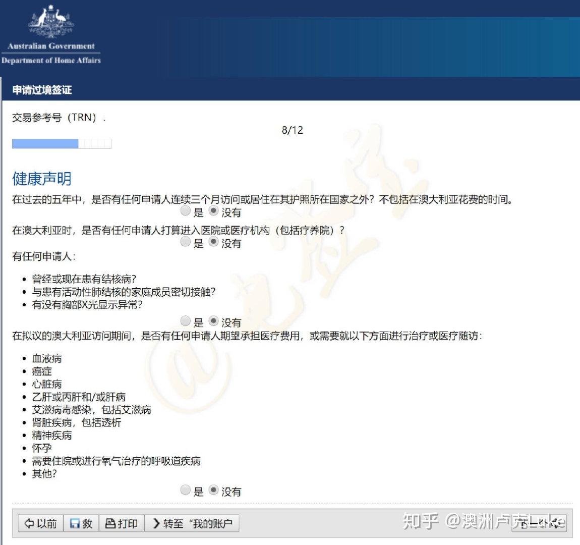Mark 是 for the tuberculosis question
Viewport: 580px width, 545px height.
(185, 321)
